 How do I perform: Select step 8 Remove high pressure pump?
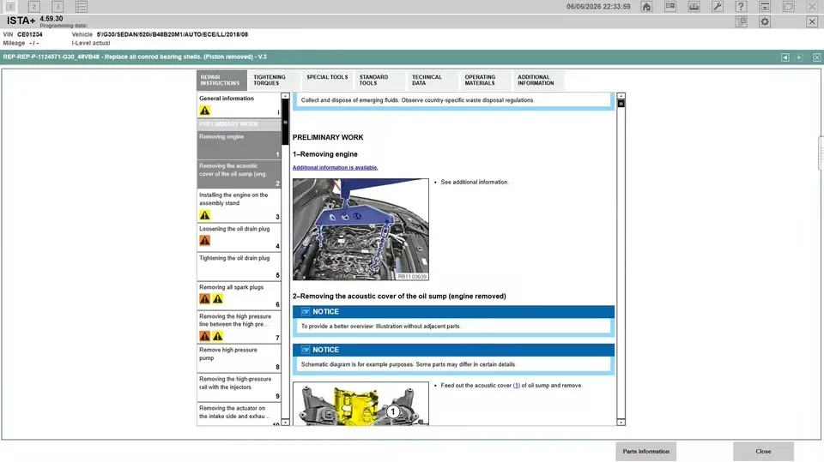(x=239, y=358)
